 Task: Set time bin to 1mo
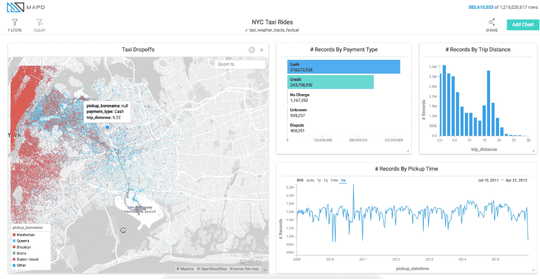(x=334, y=181)
